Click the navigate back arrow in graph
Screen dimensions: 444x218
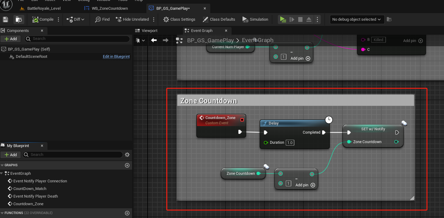click(154, 40)
